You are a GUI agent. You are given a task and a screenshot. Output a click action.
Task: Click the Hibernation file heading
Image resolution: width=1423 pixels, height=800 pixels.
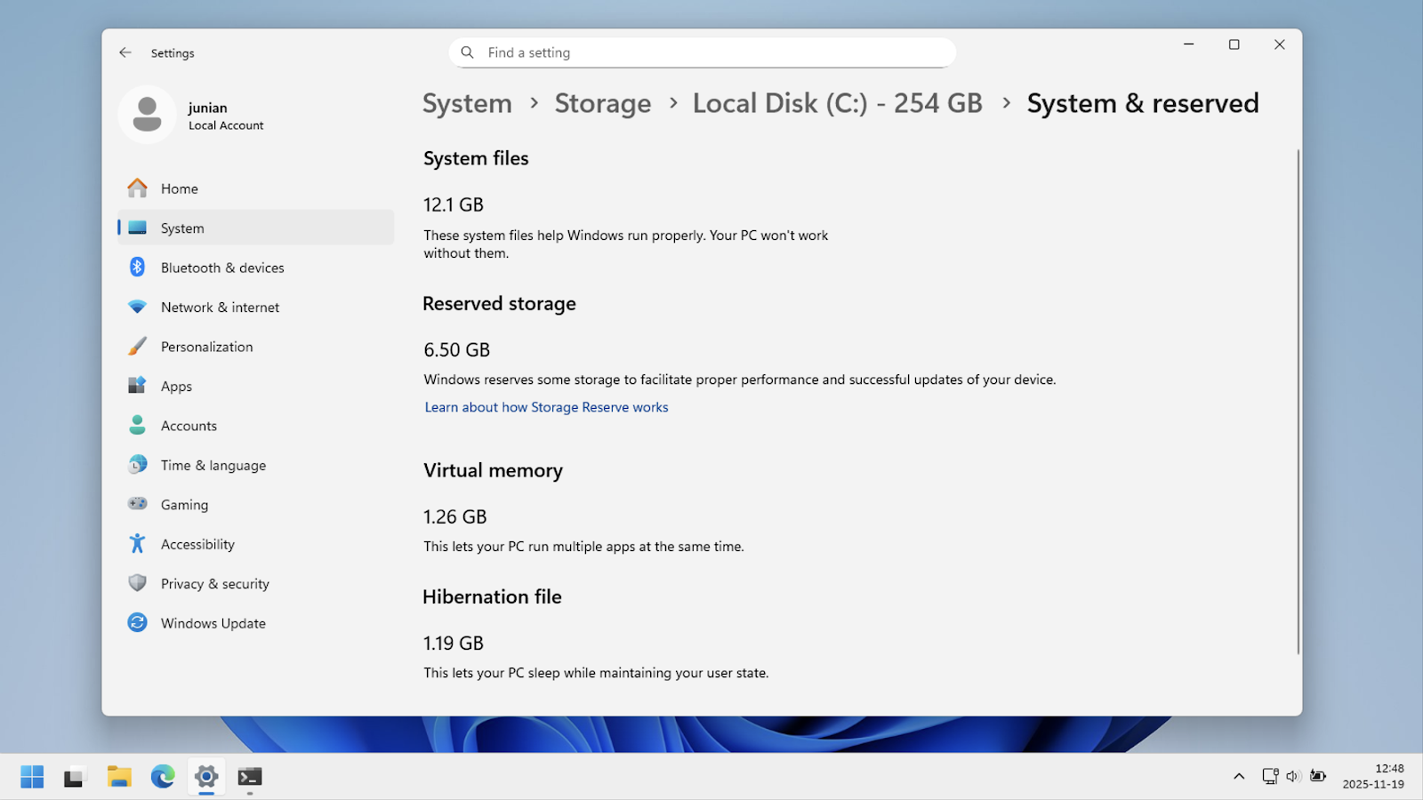pyautogui.click(x=492, y=596)
